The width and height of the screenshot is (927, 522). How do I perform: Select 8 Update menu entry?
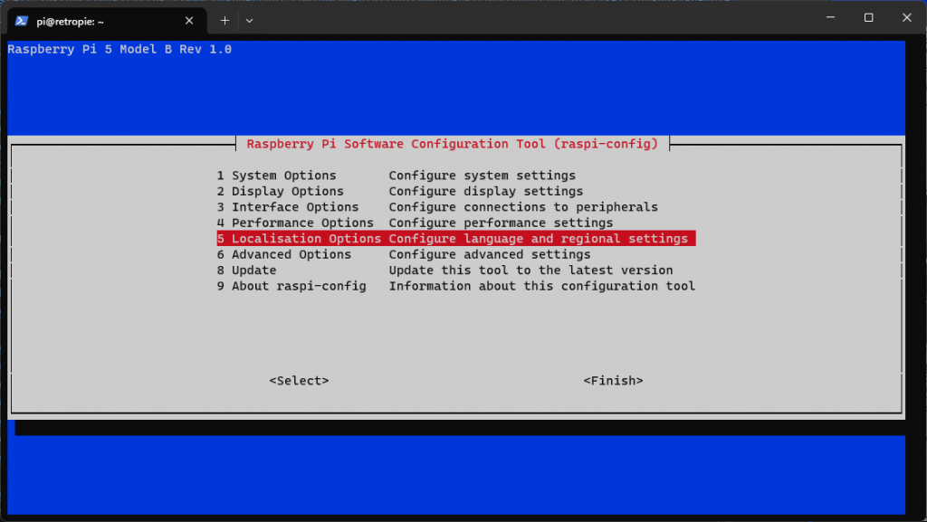click(x=246, y=270)
